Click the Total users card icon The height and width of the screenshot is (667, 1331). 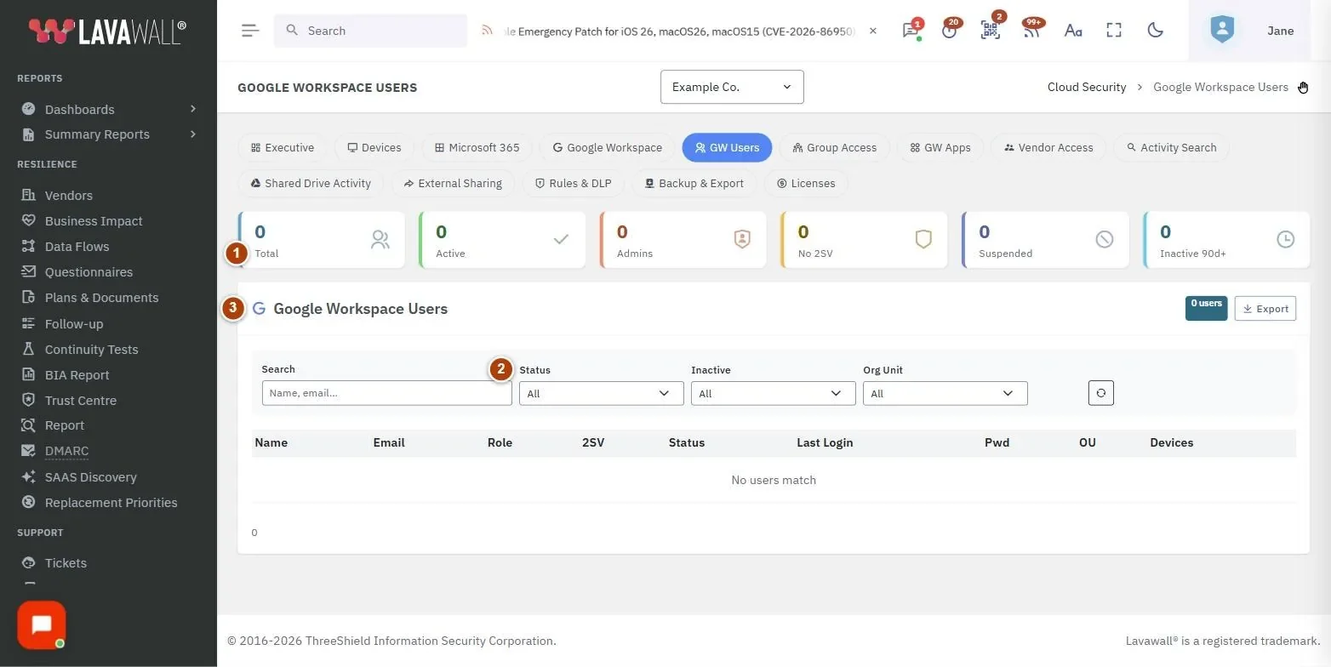pyautogui.click(x=380, y=240)
